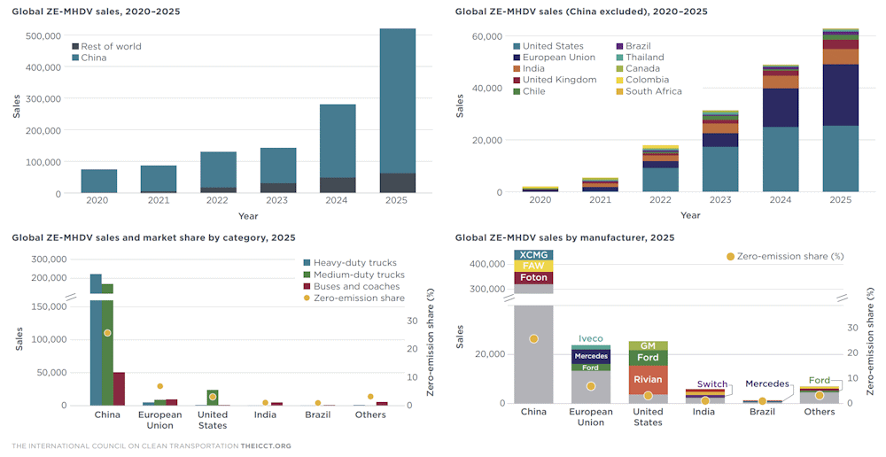
Task: Click the Switch label near India bar
Action: coord(712,384)
